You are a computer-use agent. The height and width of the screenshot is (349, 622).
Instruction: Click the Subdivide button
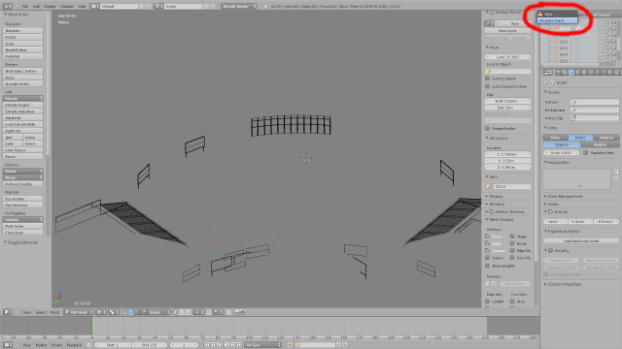pos(23,118)
